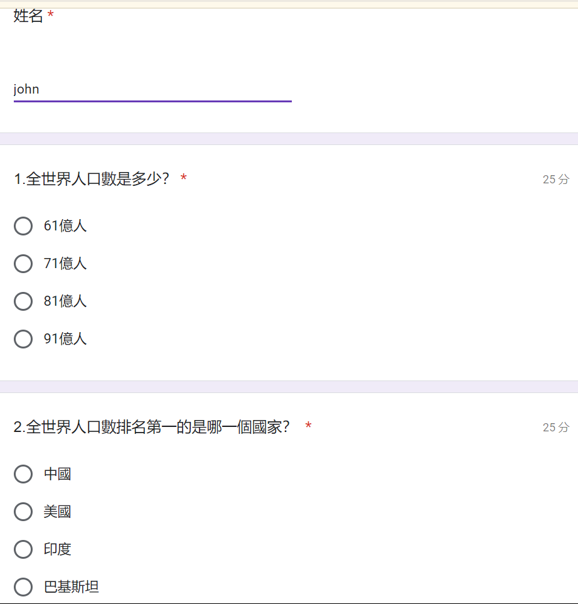Select the 巴基斯坦 radio button

[23, 587]
